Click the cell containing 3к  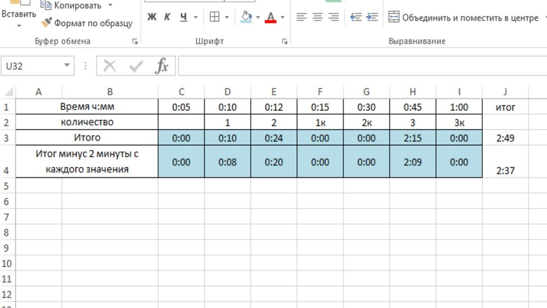459,122
